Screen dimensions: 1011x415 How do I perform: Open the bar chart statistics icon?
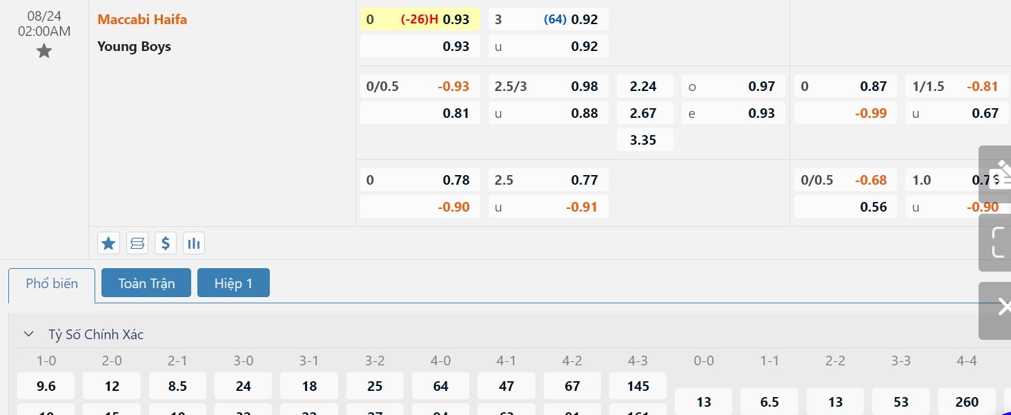pos(194,243)
